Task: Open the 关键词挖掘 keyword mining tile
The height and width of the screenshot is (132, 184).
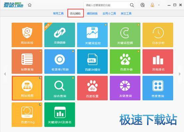Action: tap(125, 35)
